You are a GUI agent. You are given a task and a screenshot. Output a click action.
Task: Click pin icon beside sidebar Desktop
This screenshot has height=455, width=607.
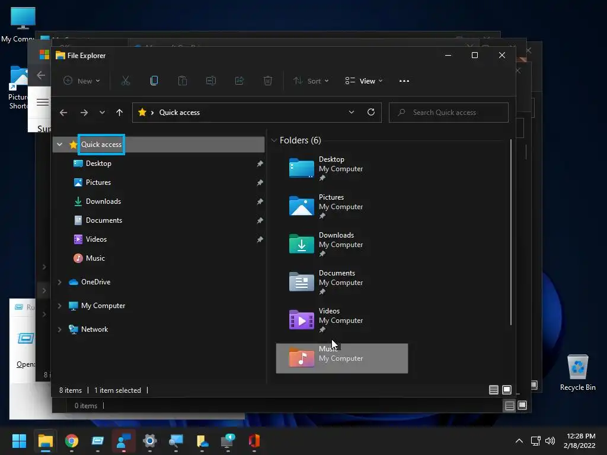[260, 164]
